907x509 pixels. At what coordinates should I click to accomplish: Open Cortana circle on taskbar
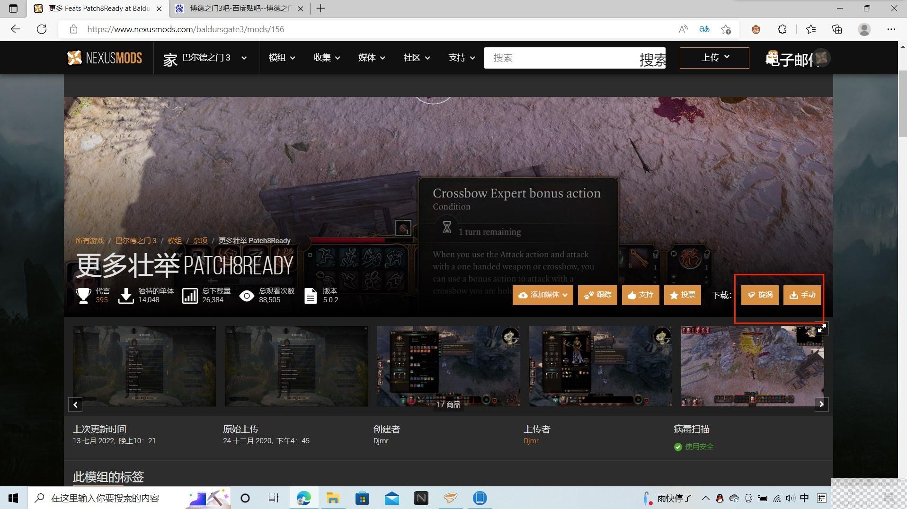coord(245,498)
